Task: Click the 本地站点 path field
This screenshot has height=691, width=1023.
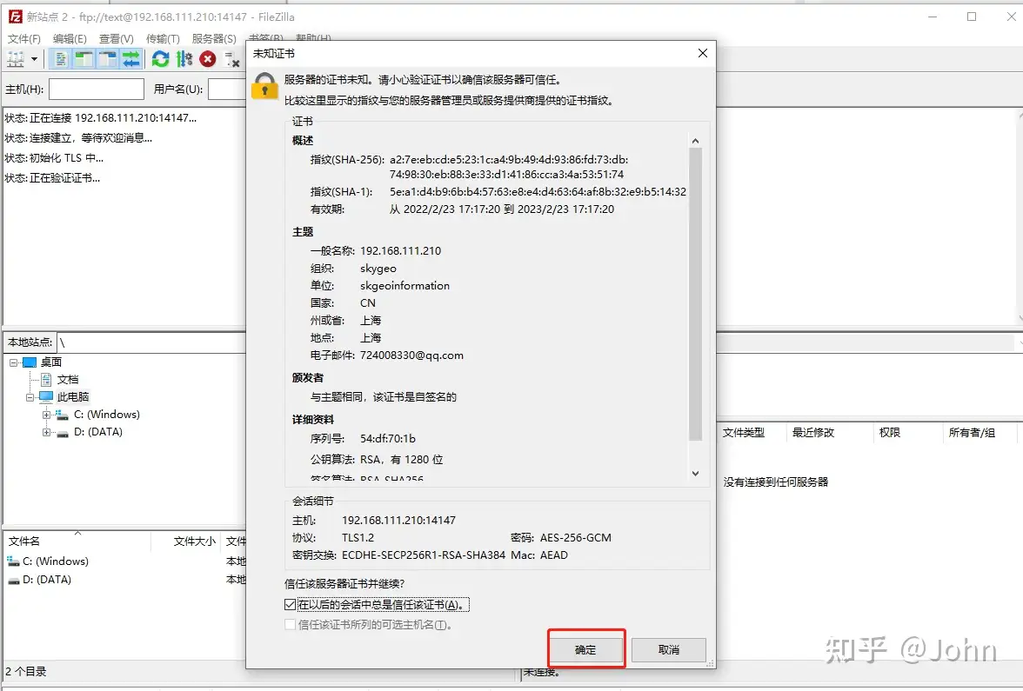Action: (151, 342)
